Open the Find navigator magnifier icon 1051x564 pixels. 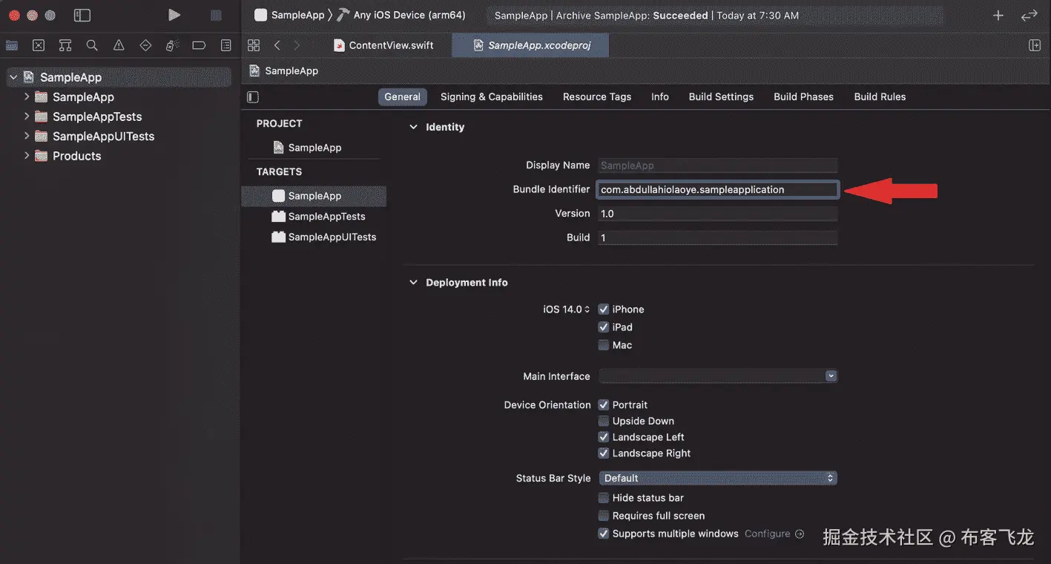point(92,45)
